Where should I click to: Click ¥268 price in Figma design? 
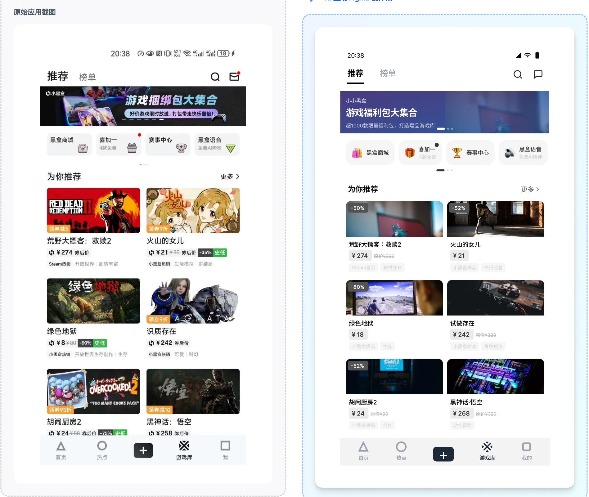(x=461, y=414)
